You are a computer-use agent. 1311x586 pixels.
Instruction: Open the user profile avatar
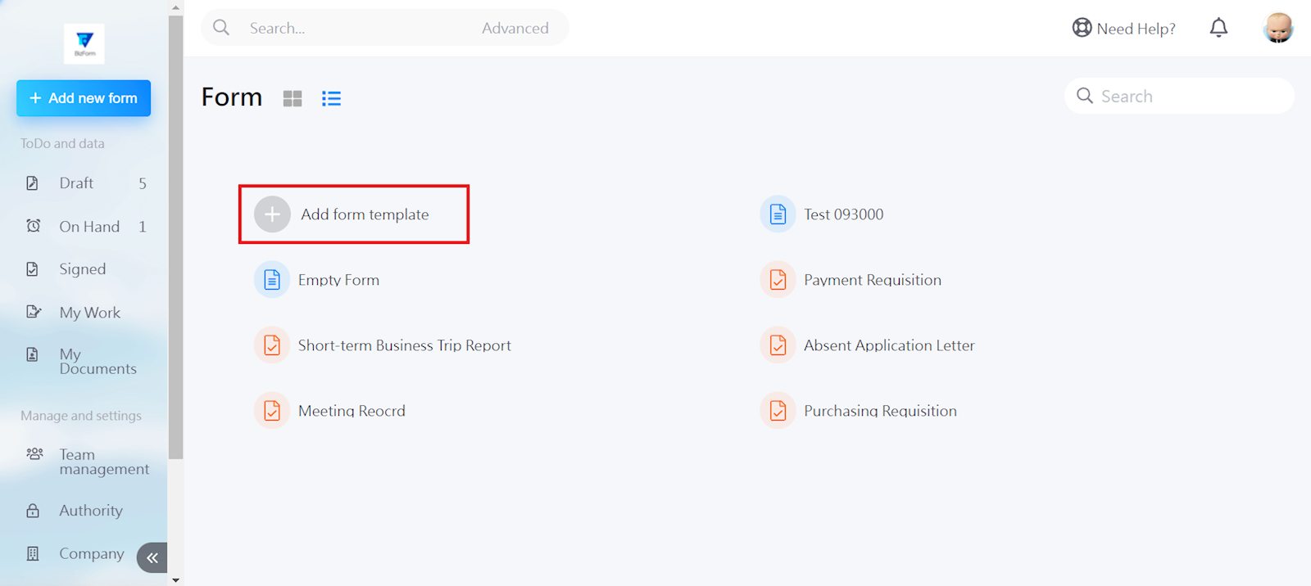pyautogui.click(x=1277, y=29)
